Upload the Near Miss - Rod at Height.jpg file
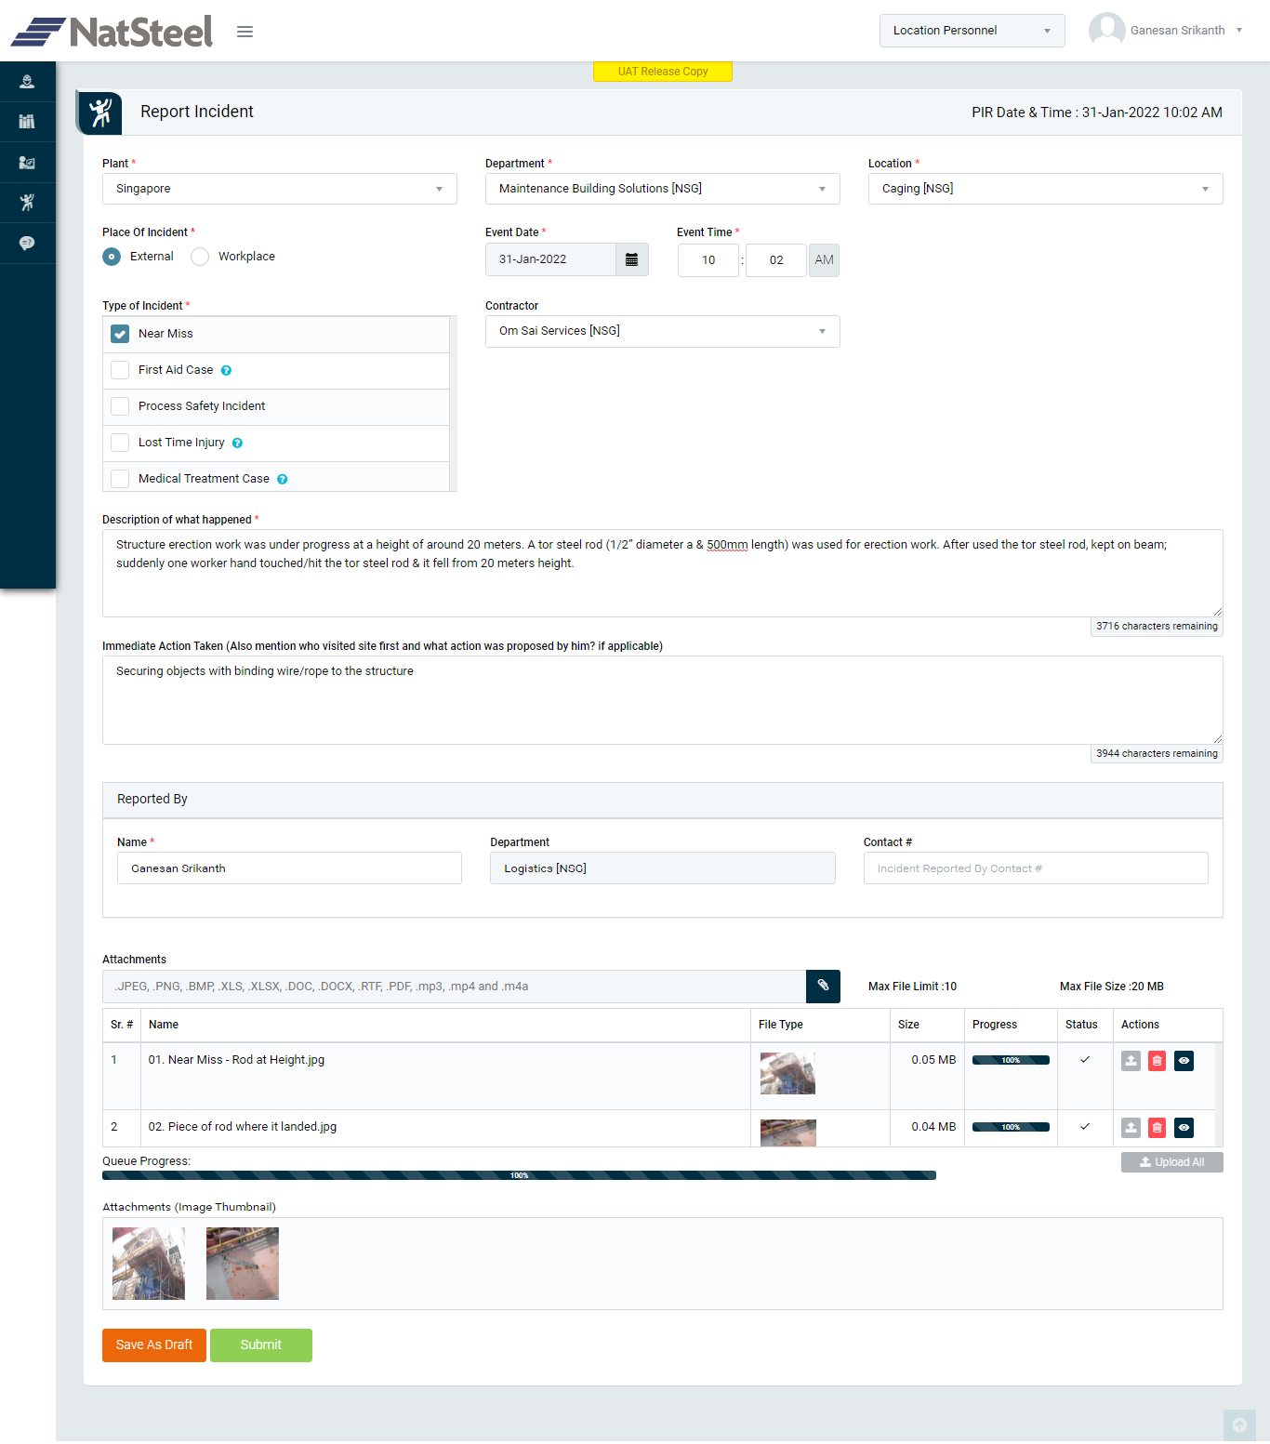 [1131, 1061]
